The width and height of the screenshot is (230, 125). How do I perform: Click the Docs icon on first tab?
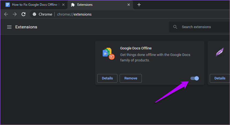(x=8, y=5)
